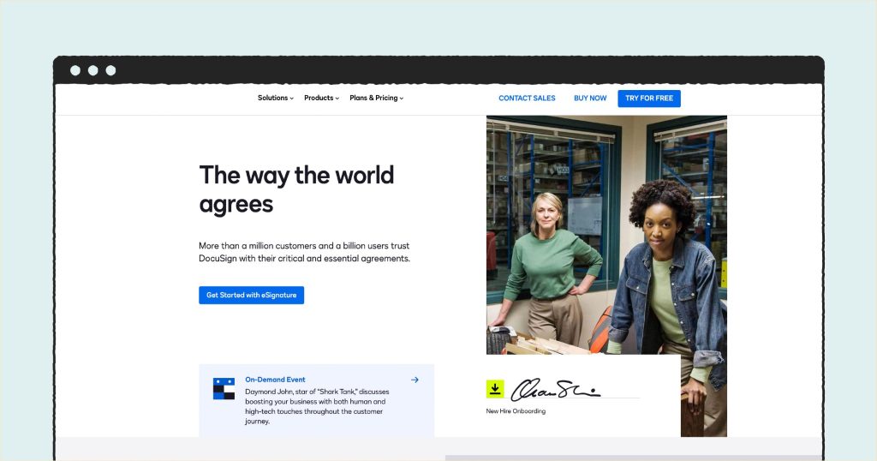877x461 pixels.
Task: Click the third white dot in the window bar
Action: coord(110,70)
